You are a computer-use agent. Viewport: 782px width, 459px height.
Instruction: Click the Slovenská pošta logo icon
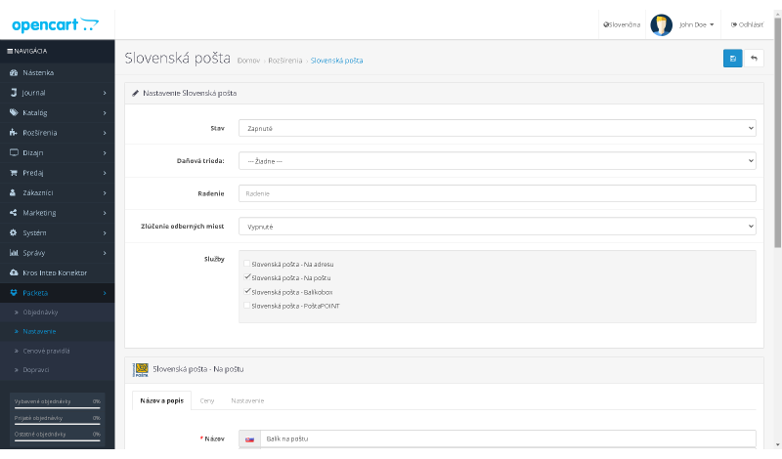pyautogui.click(x=140, y=369)
